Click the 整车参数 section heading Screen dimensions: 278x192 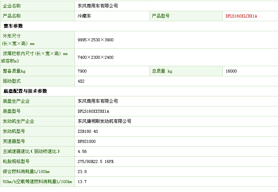point(13,26)
